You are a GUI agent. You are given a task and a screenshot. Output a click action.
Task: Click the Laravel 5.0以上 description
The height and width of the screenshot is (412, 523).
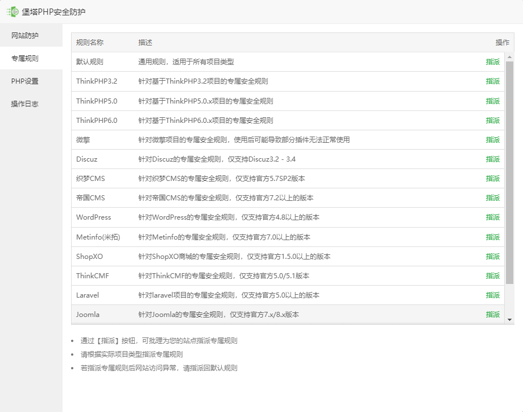pyautogui.click(x=229, y=295)
